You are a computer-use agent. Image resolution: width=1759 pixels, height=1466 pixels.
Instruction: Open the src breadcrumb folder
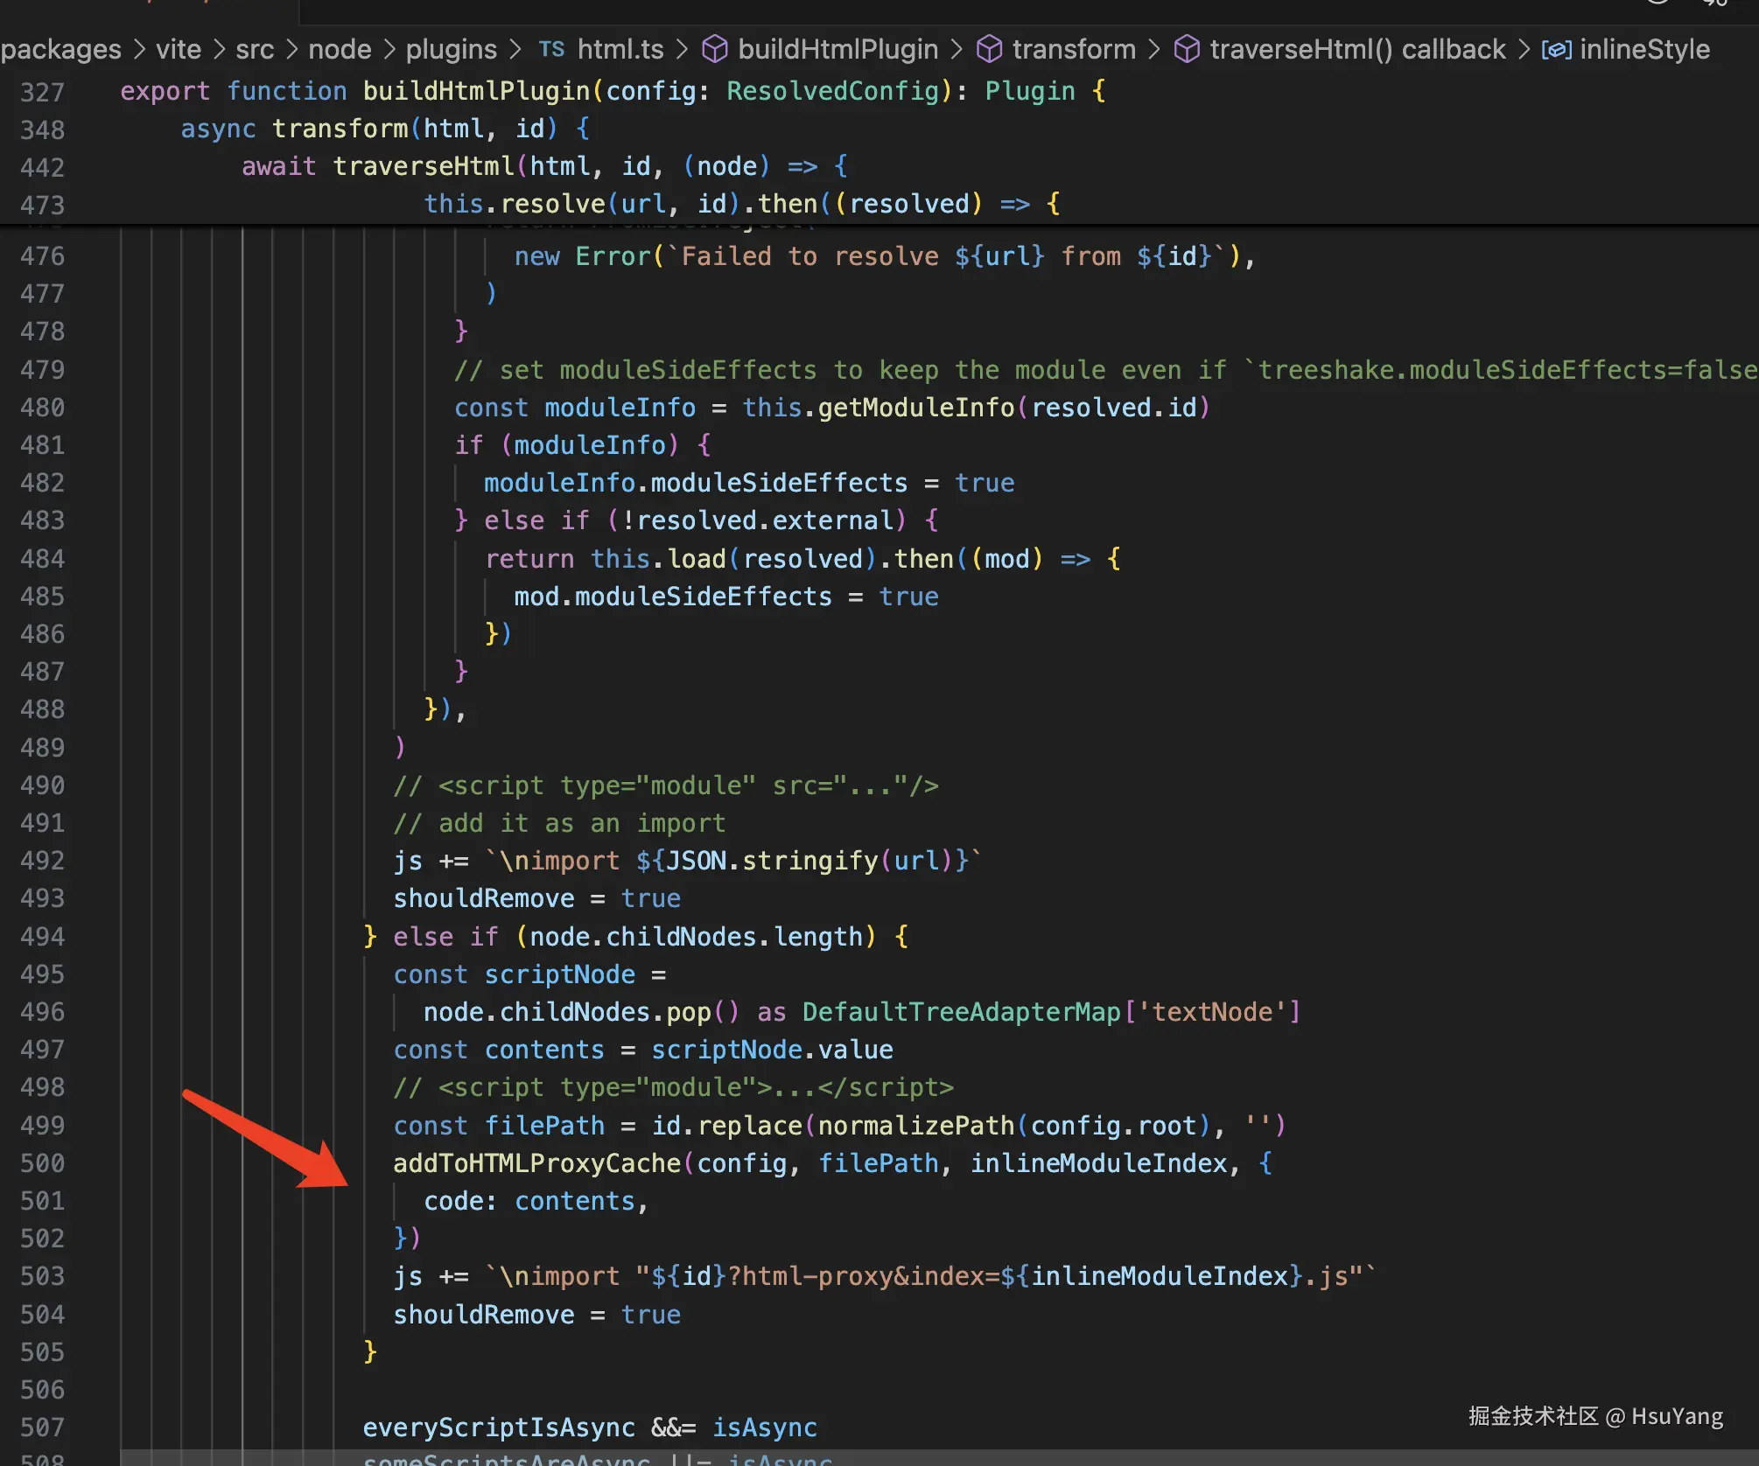[255, 50]
